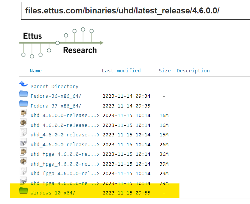
Task: Click the 29M size value
Action: 164,174
